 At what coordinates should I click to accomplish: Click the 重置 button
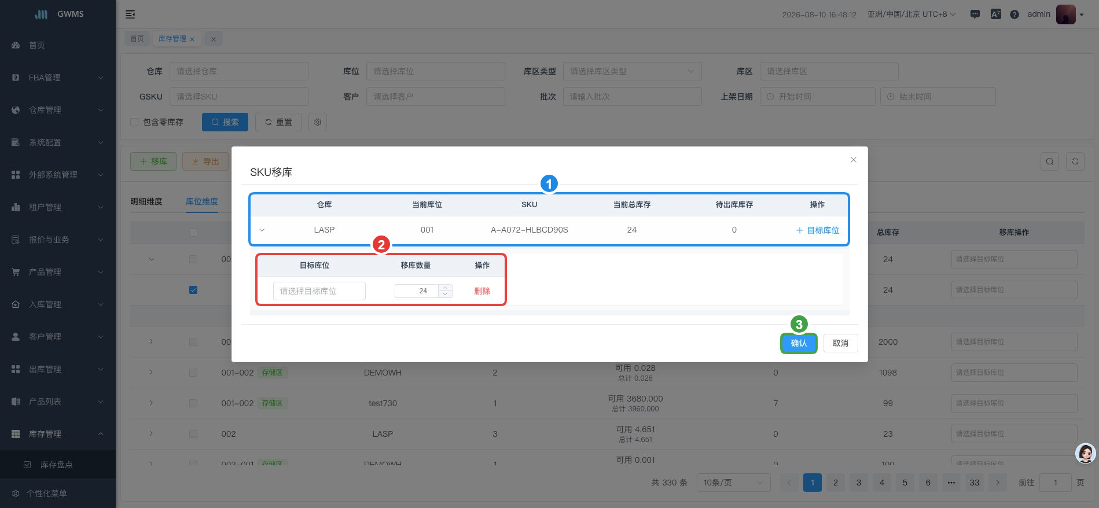coord(278,122)
